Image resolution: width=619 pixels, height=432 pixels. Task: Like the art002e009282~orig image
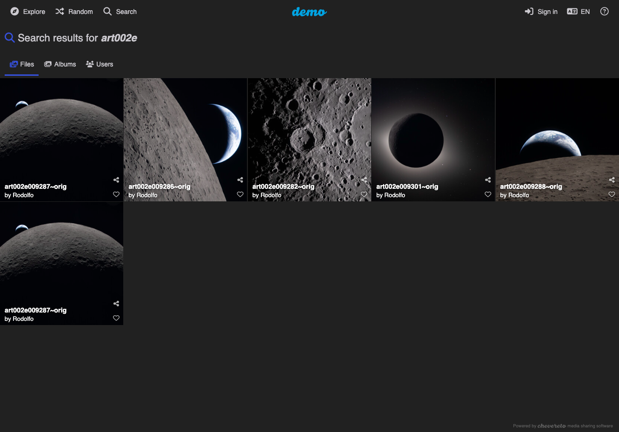click(364, 194)
